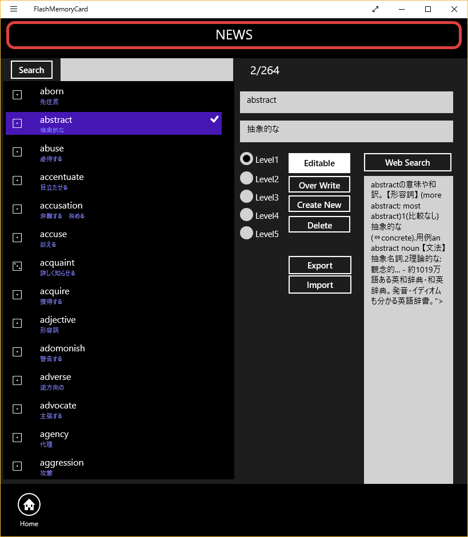
Task: Export the flashcard deck
Action: click(x=319, y=265)
